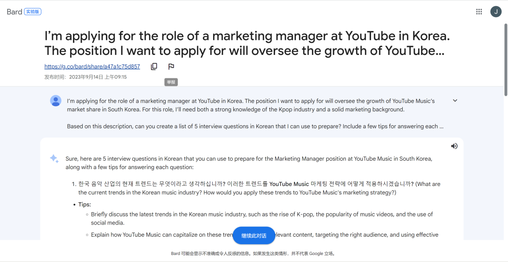The image size is (508, 262).
Task: Click the 实验版 badge next to Bard
Action: pos(33,12)
